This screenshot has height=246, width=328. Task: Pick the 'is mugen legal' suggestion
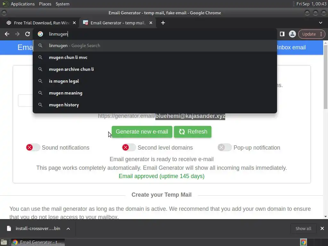[x=155, y=81]
